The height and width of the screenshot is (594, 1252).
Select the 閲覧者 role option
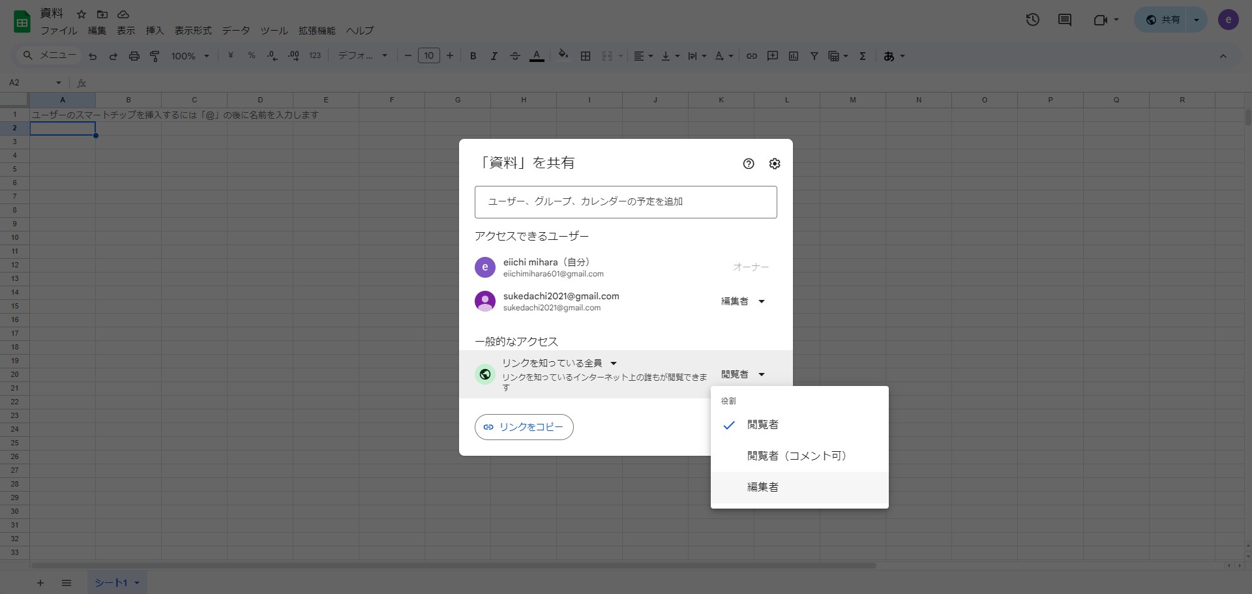point(799,425)
